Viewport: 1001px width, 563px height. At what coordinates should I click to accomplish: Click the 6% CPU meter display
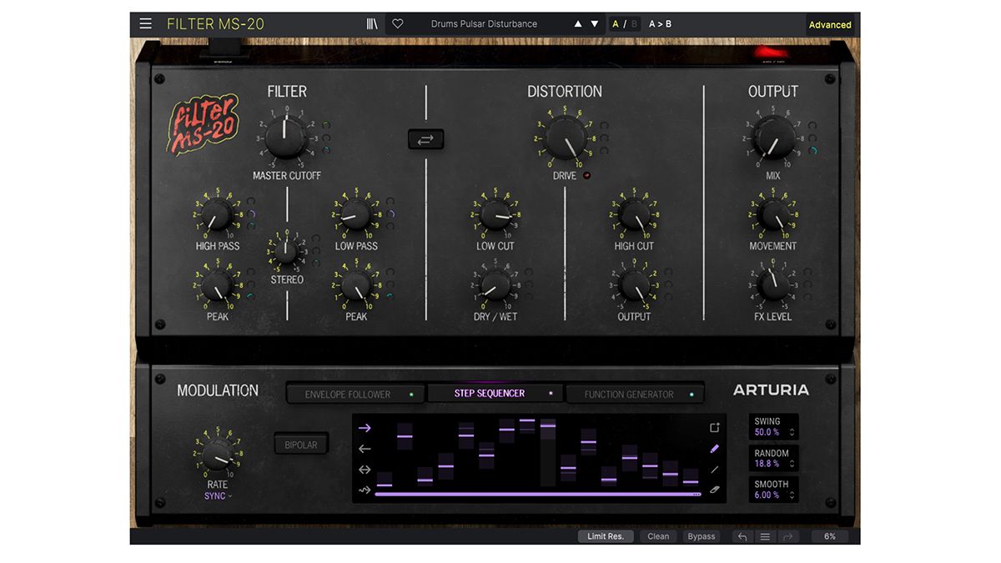(829, 536)
